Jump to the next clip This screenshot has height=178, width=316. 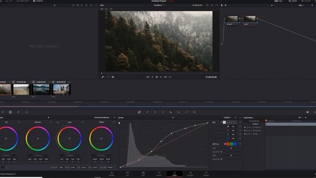coord(165,77)
